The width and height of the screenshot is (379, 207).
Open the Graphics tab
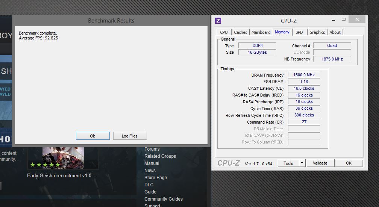pos(317,32)
